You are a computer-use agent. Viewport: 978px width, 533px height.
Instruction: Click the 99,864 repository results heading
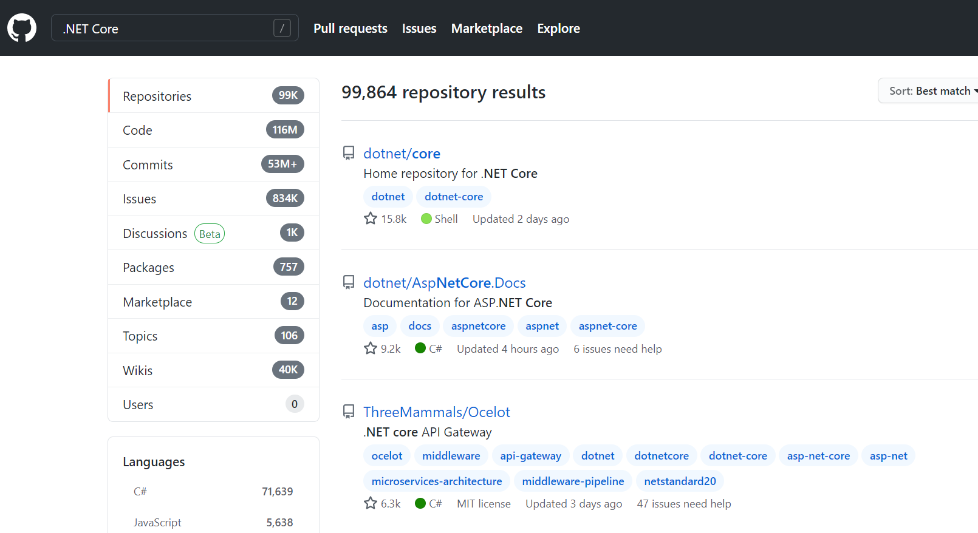tap(443, 92)
